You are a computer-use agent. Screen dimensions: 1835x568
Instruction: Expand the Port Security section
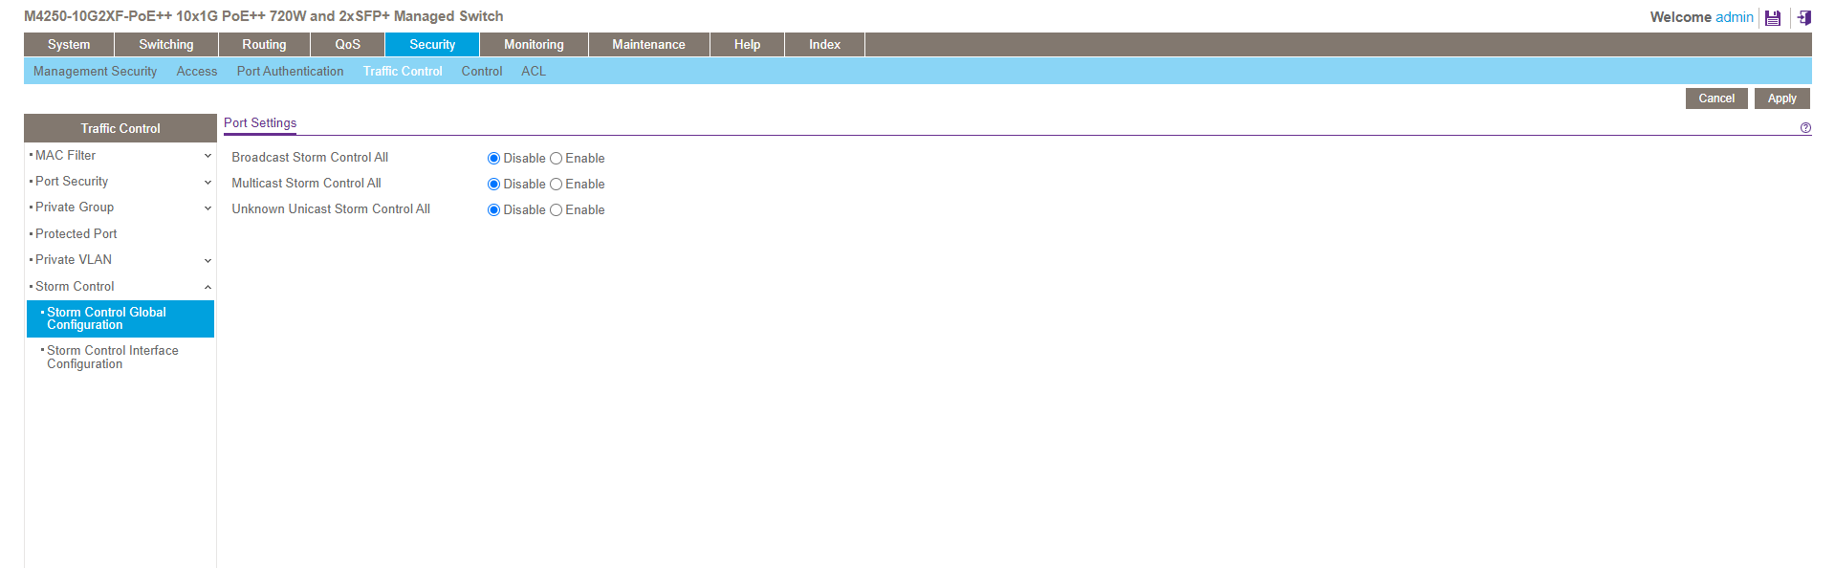(x=208, y=182)
